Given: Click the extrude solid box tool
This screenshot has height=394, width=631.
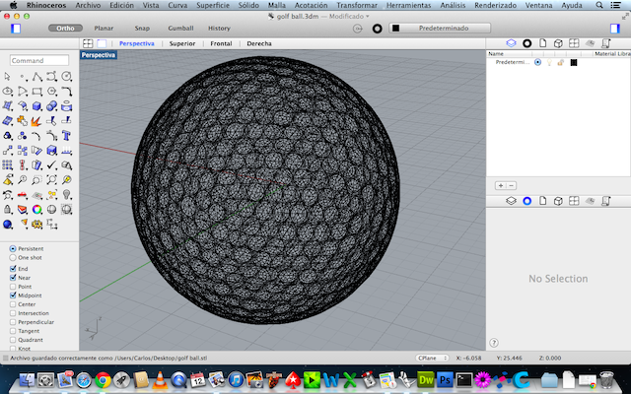Looking at the screenshot, I should (x=52, y=151).
